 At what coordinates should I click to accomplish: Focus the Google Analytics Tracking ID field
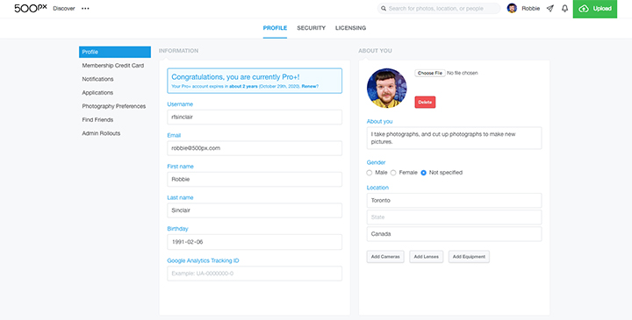255,274
